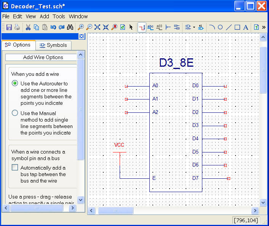
Task: Select the Rename Bus a(0) tool
Action: 159,27
